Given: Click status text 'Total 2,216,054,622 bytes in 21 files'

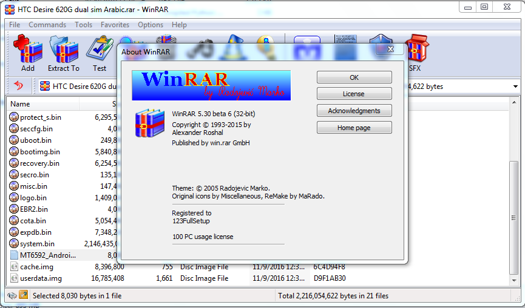Looking at the screenshot, I should [333, 296].
